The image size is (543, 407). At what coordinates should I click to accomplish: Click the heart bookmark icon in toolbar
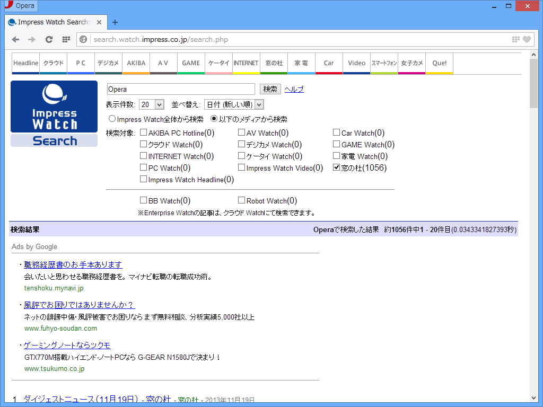click(526, 39)
